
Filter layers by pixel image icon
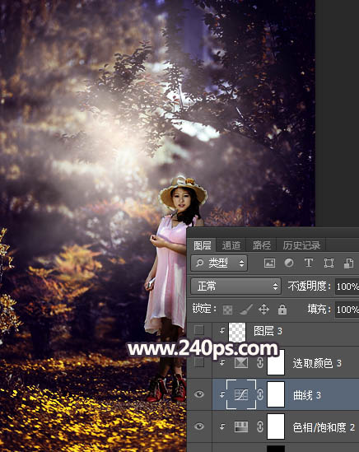click(x=269, y=263)
